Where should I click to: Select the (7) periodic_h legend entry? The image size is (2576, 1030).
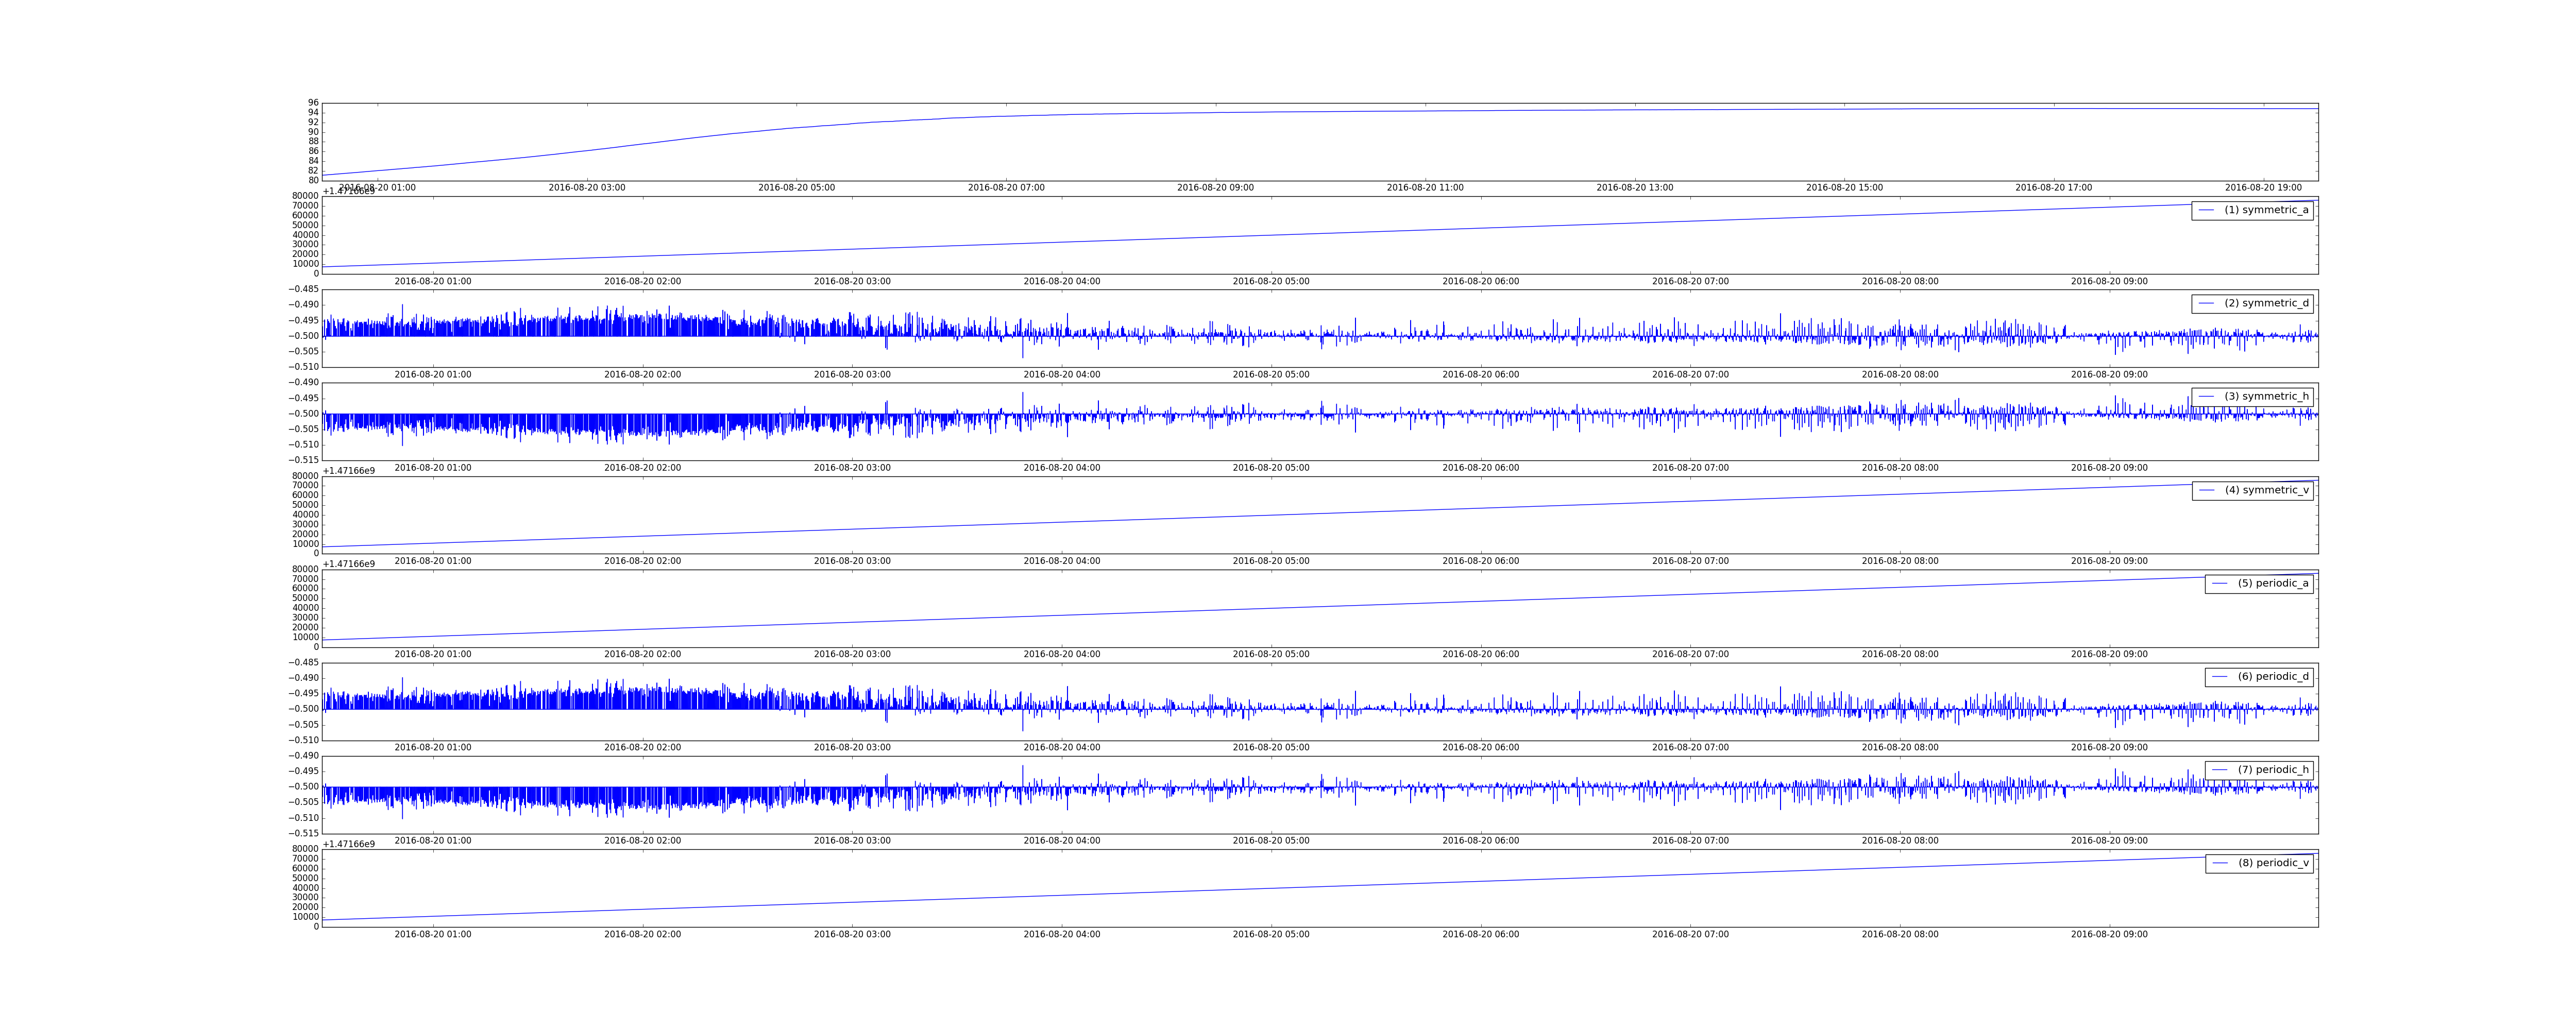[2273, 769]
